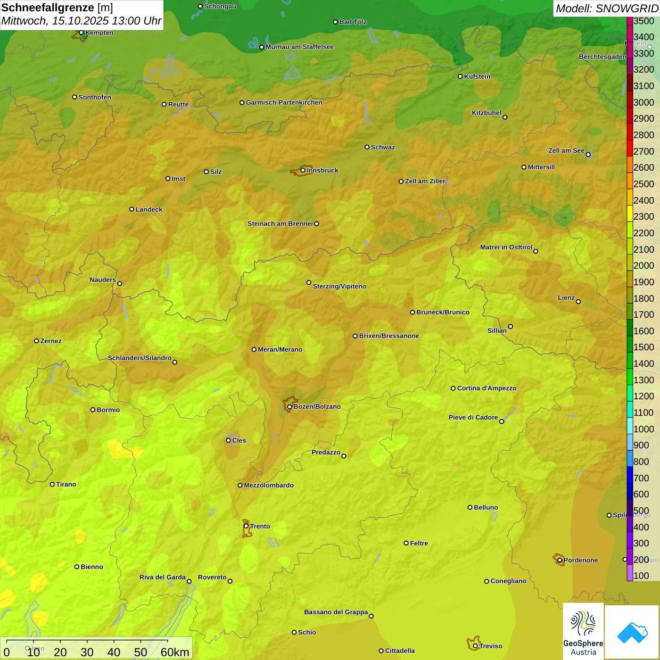660x660 pixels.
Task: Click the blue legend swatch beside 700
Action: pyautogui.click(x=630, y=475)
